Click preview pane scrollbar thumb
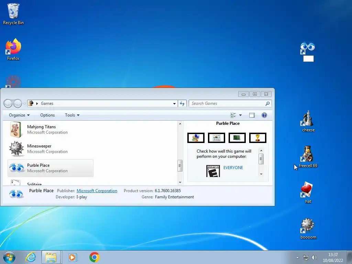This screenshot has height=264, width=352. [x=261, y=159]
